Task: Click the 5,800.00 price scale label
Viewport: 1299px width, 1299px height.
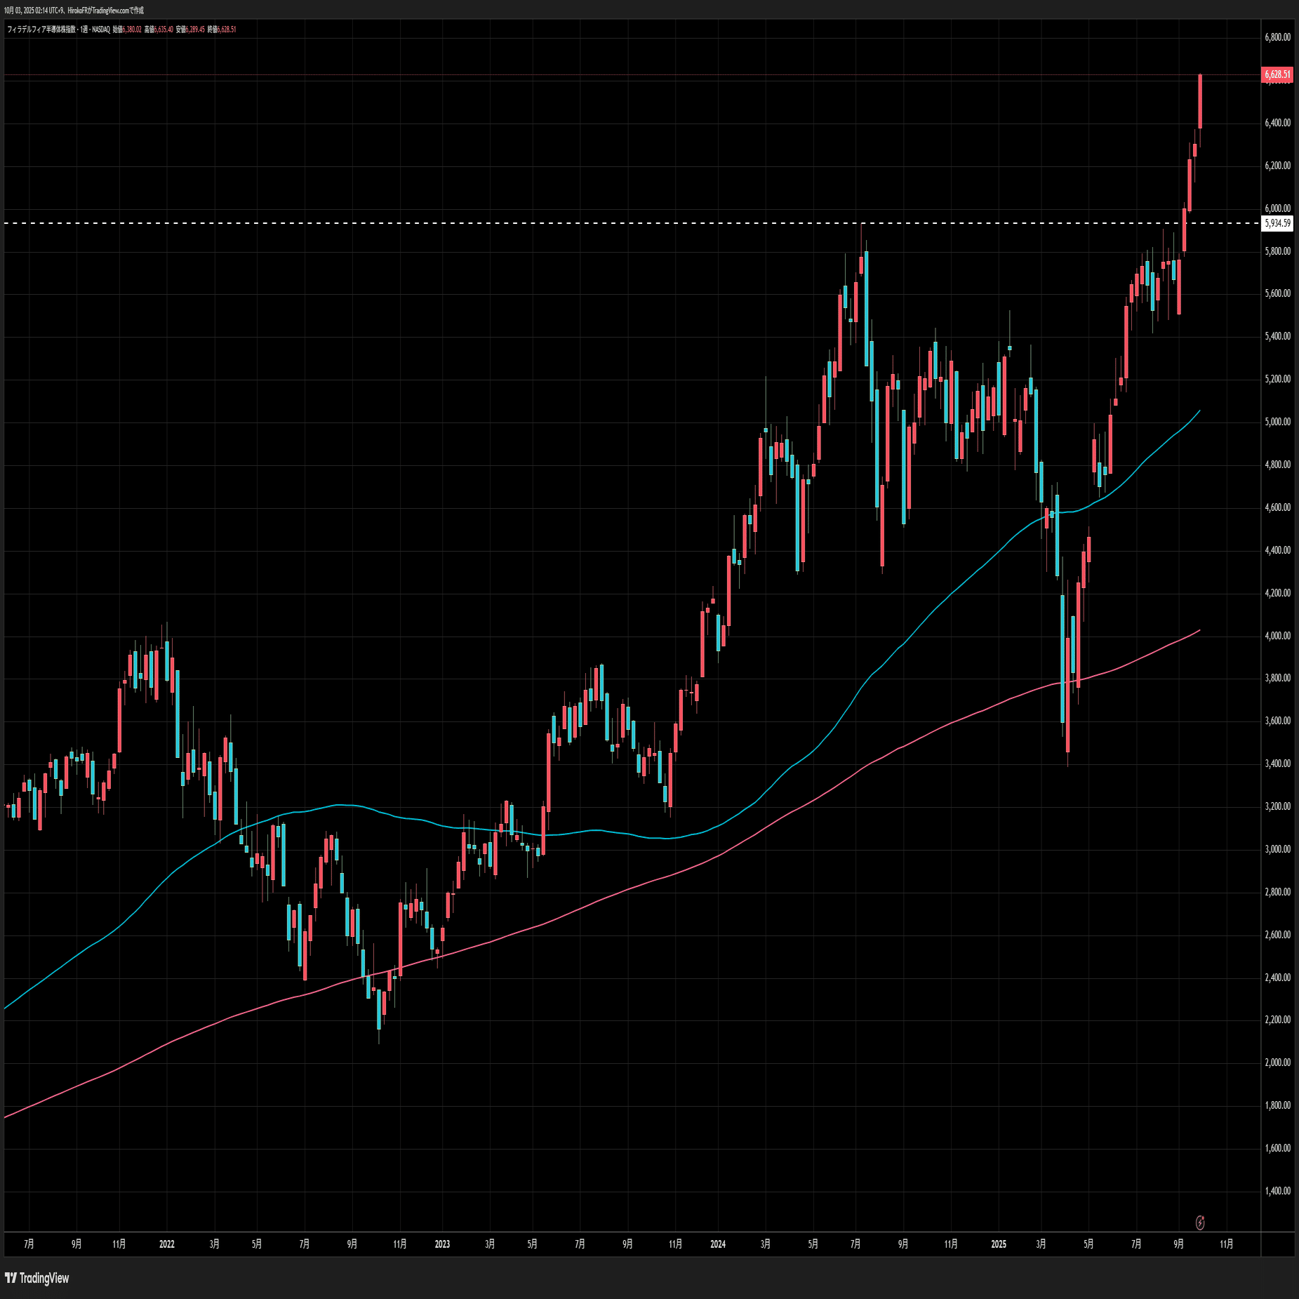Action: [1277, 251]
